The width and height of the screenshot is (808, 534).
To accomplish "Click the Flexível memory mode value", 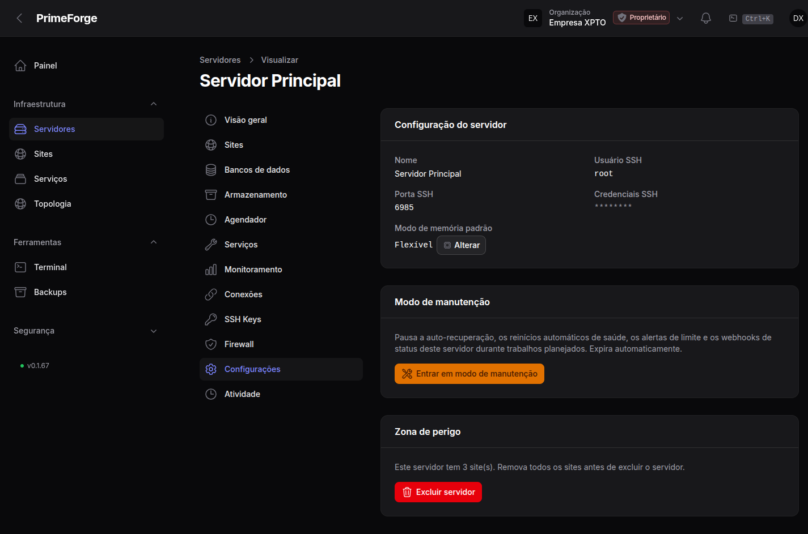I will (x=413, y=245).
